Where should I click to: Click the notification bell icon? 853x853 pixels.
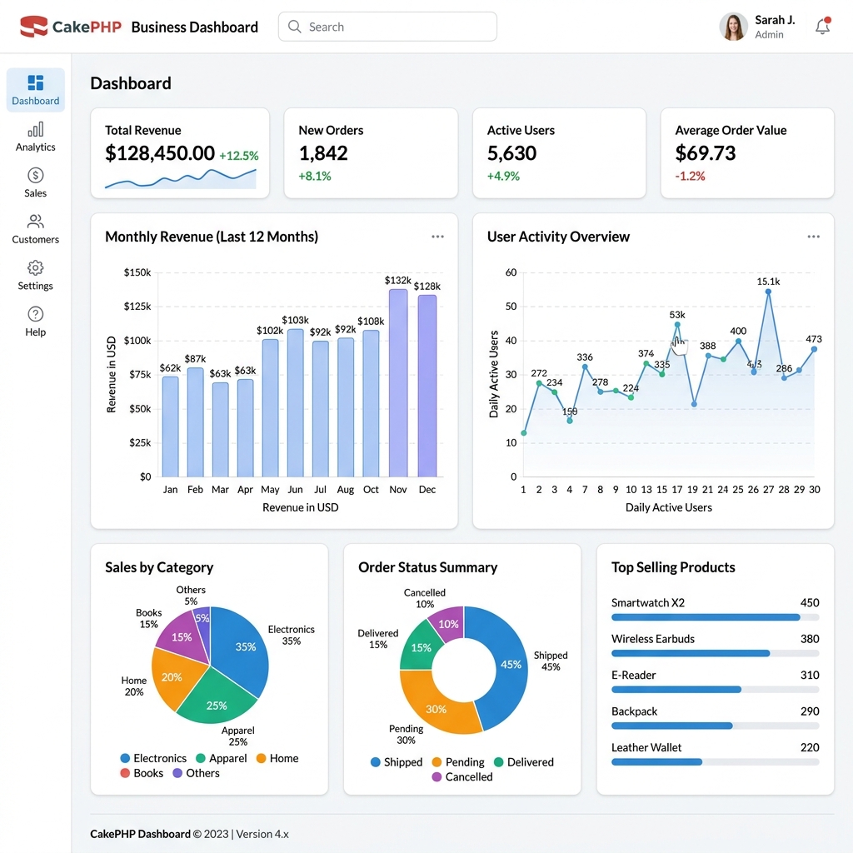[822, 26]
